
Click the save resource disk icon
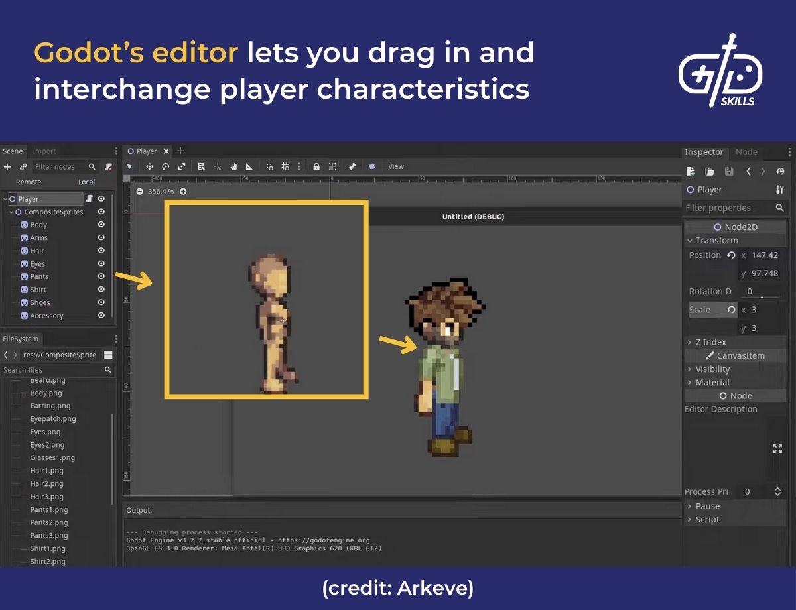pos(729,172)
